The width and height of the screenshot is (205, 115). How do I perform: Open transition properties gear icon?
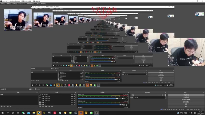click(x=165, y=95)
